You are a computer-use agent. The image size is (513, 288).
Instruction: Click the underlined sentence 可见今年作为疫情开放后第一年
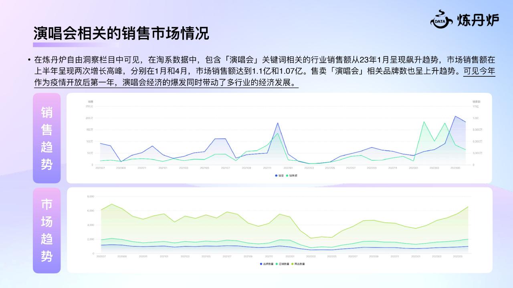click(x=265, y=78)
